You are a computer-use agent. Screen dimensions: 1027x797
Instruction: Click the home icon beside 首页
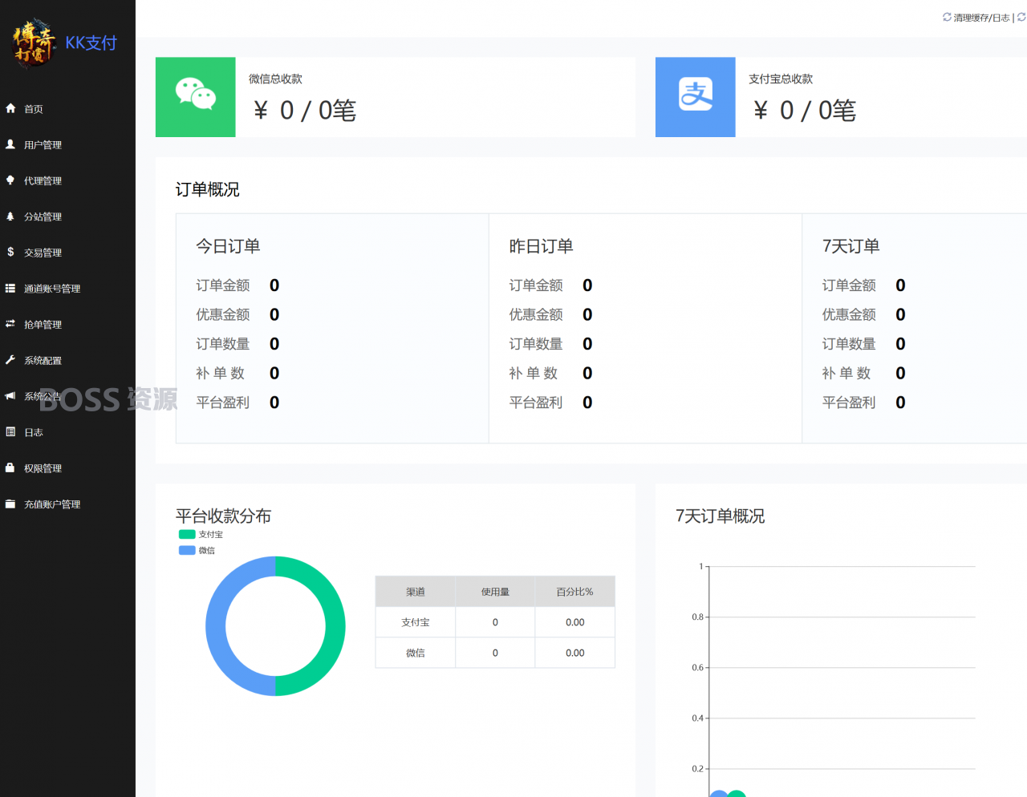point(10,108)
